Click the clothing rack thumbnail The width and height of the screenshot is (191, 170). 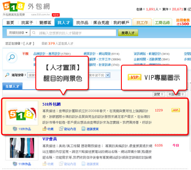[x=22, y=148]
